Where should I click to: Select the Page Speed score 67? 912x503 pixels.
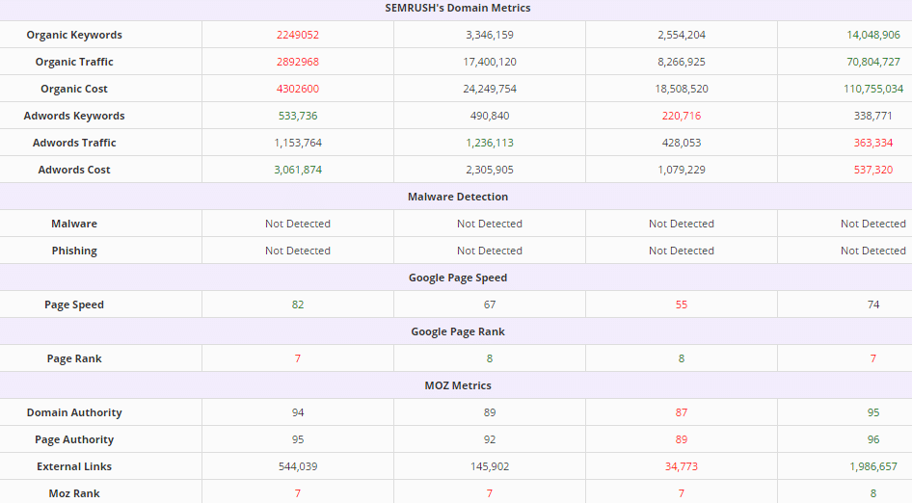click(x=490, y=304)
